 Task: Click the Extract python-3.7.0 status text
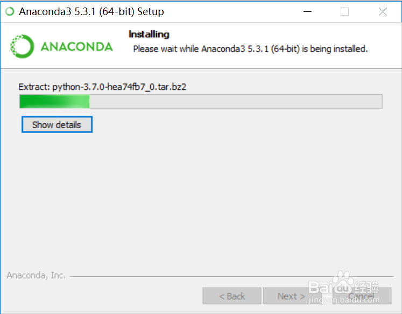point(102,87)
